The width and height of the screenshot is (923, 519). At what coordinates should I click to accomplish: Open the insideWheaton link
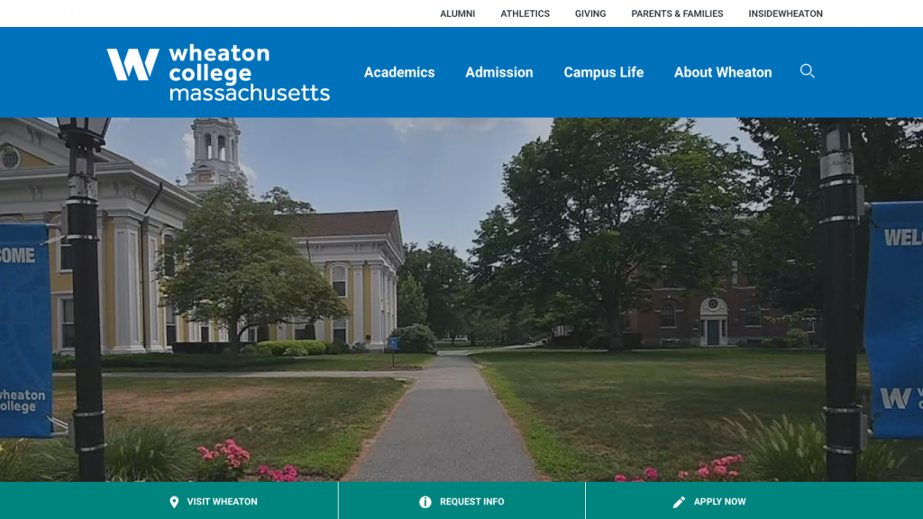[785, 14]
